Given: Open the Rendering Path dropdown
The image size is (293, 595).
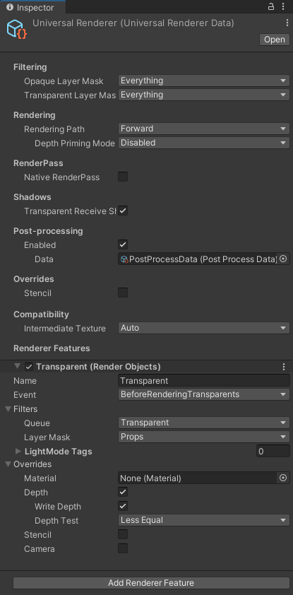Looking at the screenshot, I should coord(204,129).
